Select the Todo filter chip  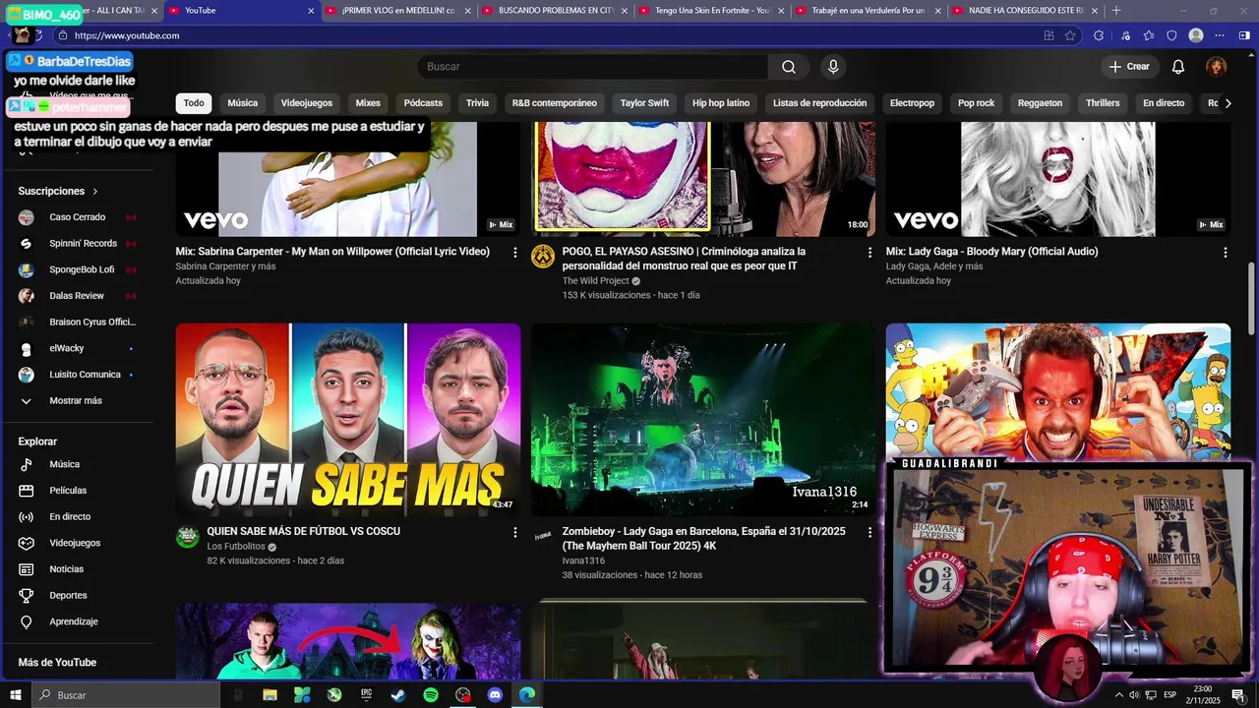pos(194,103)
